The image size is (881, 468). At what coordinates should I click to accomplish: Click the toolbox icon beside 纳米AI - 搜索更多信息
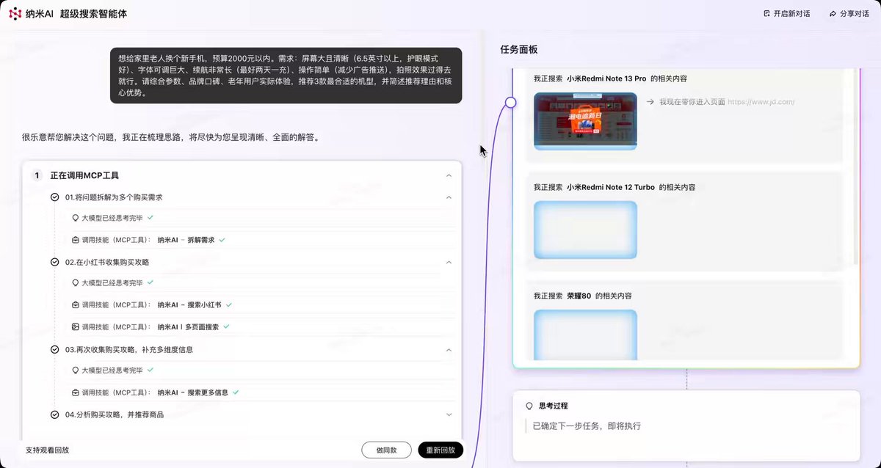[x=75, y=392]
